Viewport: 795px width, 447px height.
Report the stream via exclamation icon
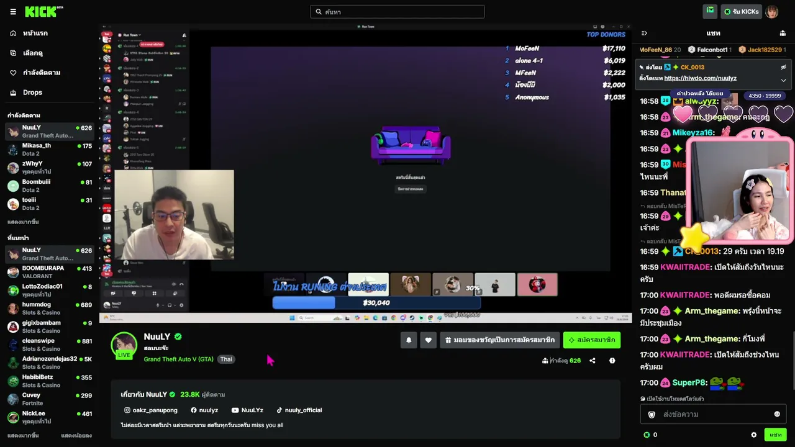pyautogui.click(x=612, y=360)
